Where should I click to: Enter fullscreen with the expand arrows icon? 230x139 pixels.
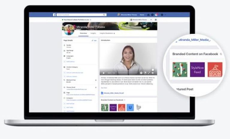pos(149,73)
